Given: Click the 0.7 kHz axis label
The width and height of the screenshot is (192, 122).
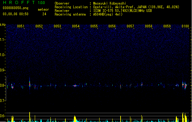Looking at the screenshot, I should pyautogui.click(x=2, y=101).
